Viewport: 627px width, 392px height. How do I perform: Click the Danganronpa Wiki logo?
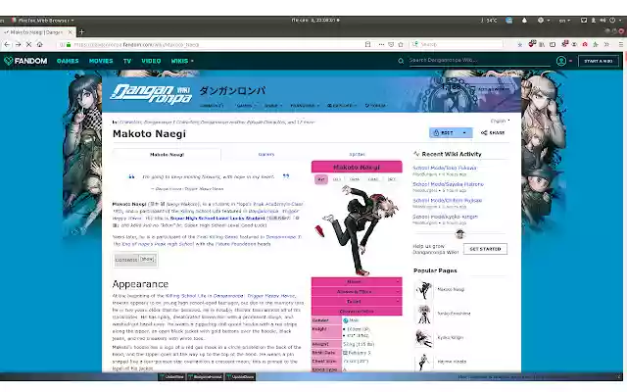coord(151,94)
